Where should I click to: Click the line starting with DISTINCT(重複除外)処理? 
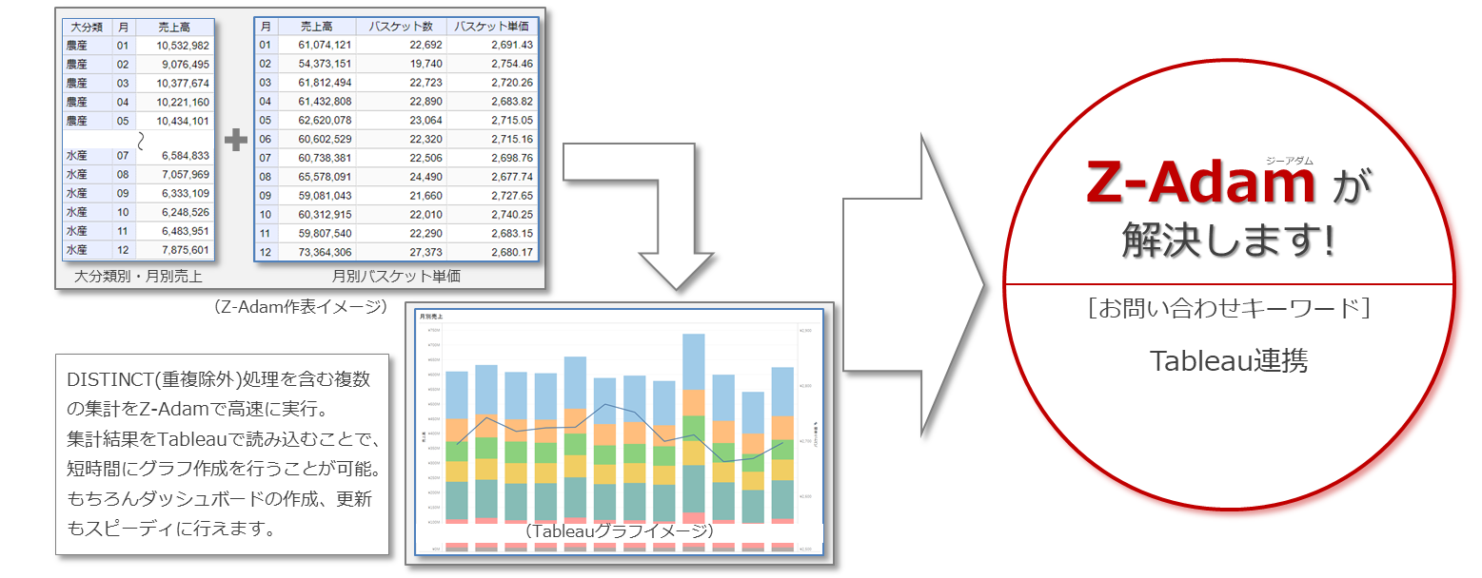[x=219, y=380]
